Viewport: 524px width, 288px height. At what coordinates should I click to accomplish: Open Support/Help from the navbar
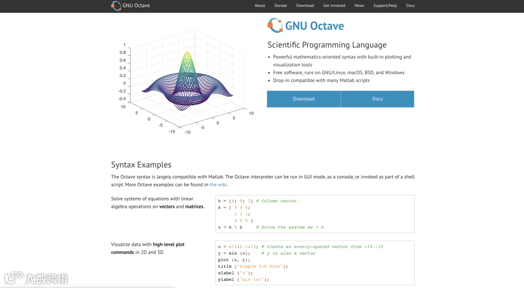coord(385,6)
